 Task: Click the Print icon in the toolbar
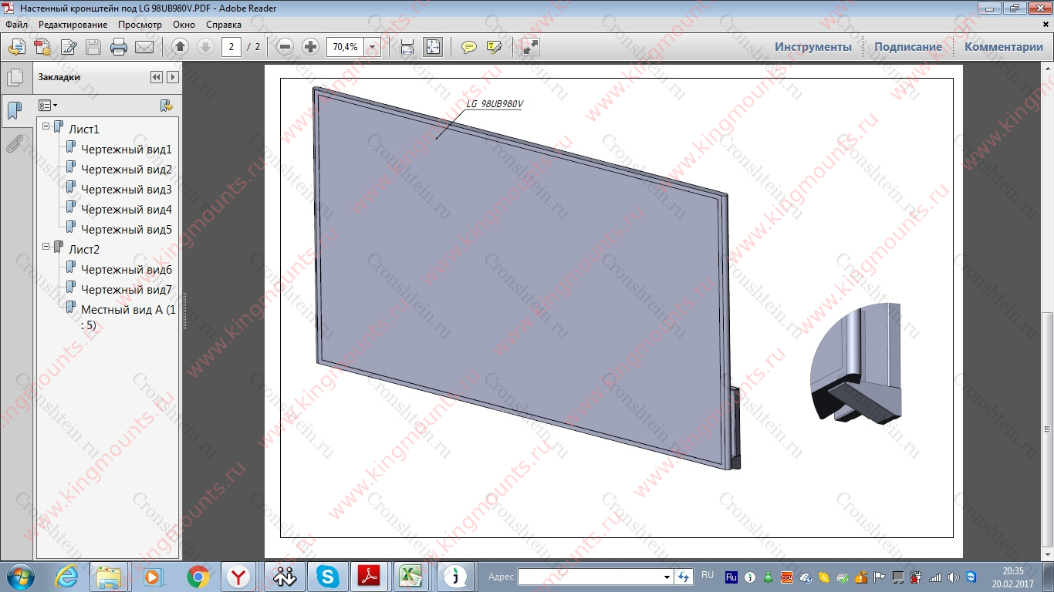pyautogui.click(x=119, y=47)
